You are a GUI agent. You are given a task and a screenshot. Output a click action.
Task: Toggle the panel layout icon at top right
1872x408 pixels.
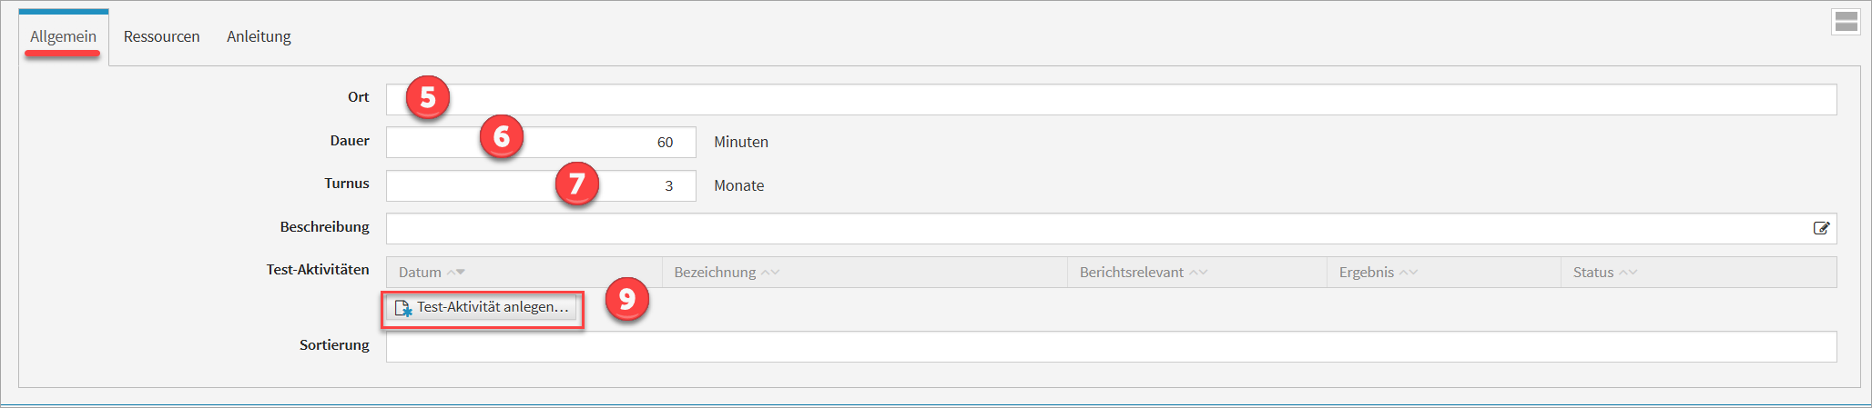pos(1846,22)
